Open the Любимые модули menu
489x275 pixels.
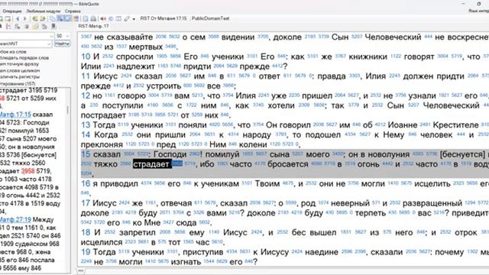pyautogui.click(x=43, y=11)
